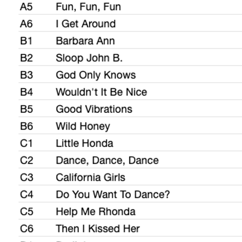The image size is (242, 242).
Task: Click track position label B1
Action: tap(26, 41)
